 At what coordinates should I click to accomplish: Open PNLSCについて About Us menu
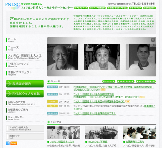coord(25,65)
